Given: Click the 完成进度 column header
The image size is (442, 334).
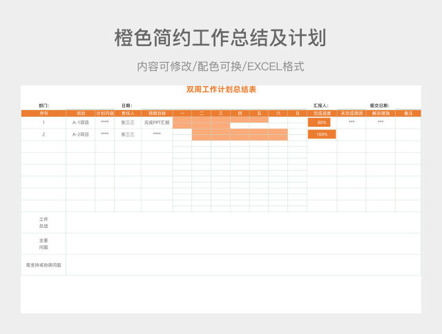Looking at the screenshot, I should pyautogui.click(x=322, y=113).
